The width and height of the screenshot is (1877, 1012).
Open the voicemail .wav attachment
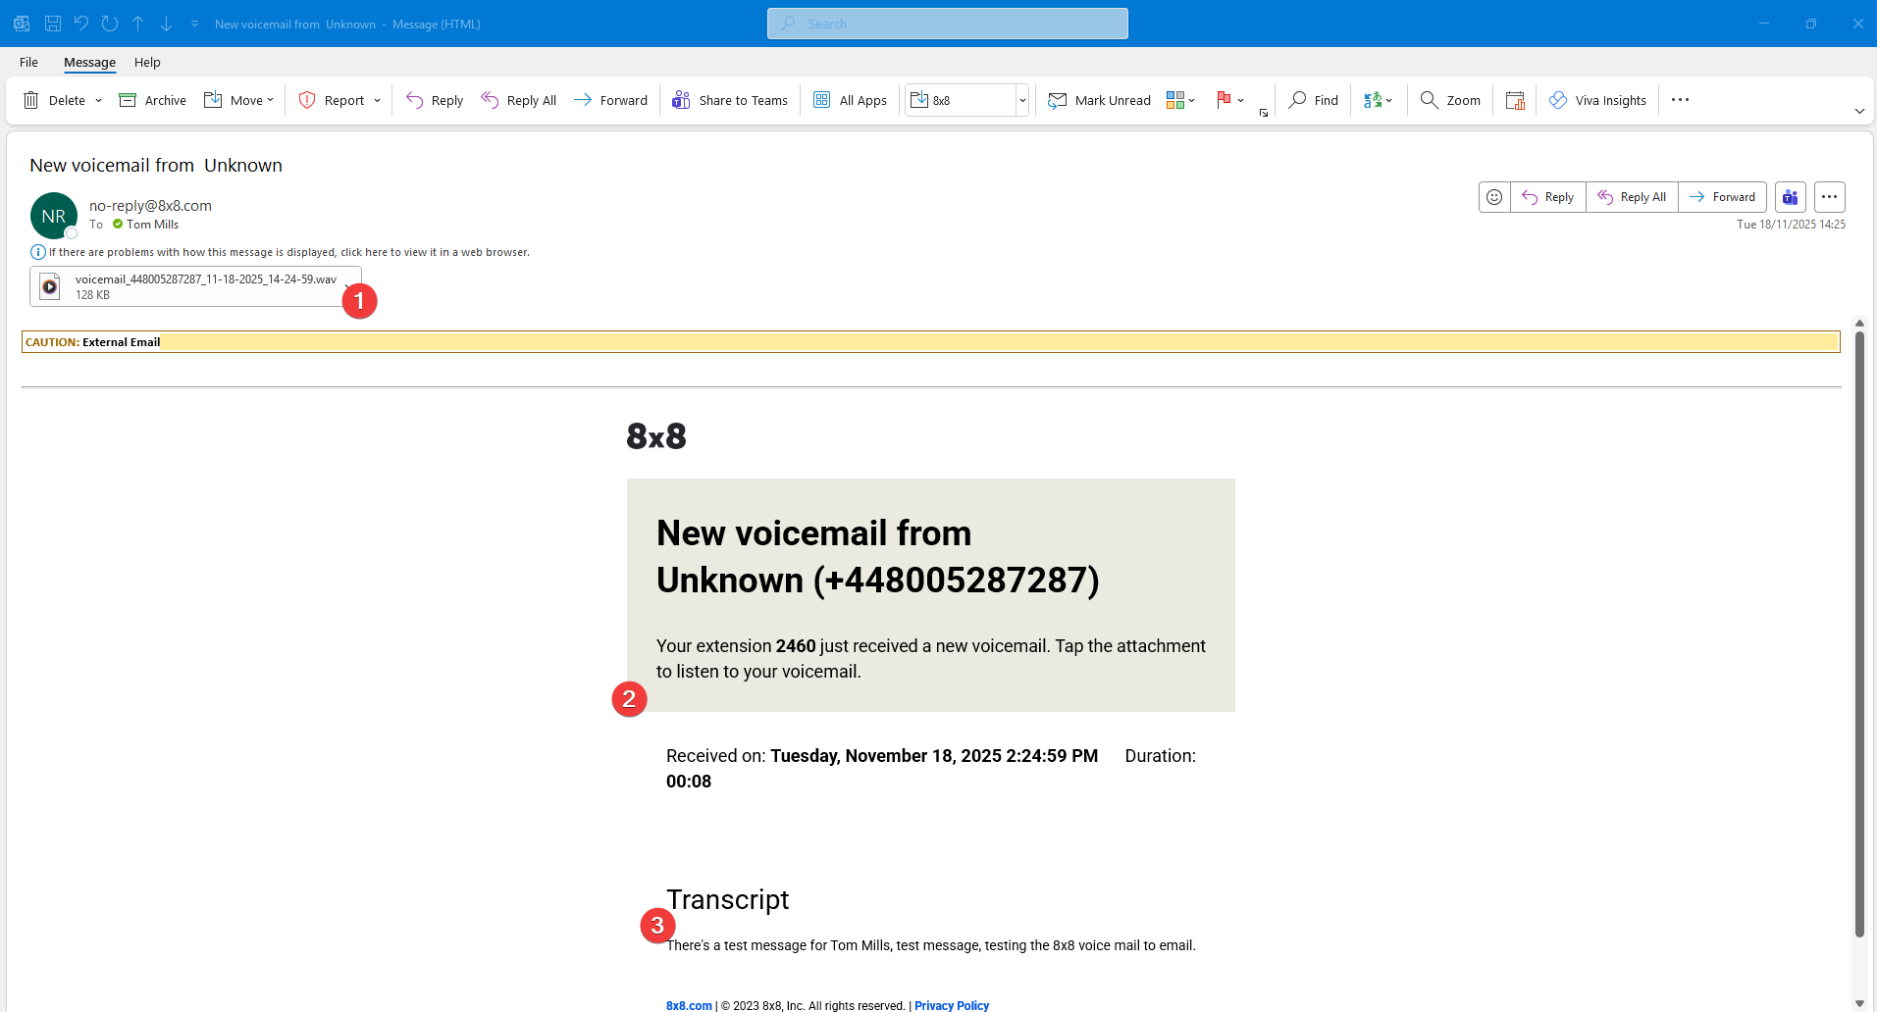(x=195, y=286)
